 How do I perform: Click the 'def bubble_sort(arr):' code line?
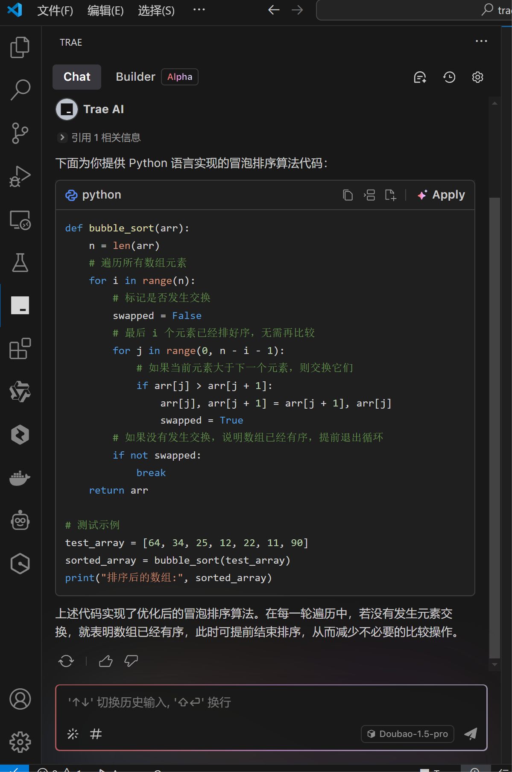127,228
